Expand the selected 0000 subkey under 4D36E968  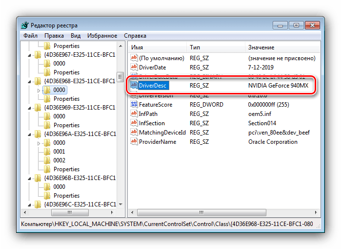point(39,91)
